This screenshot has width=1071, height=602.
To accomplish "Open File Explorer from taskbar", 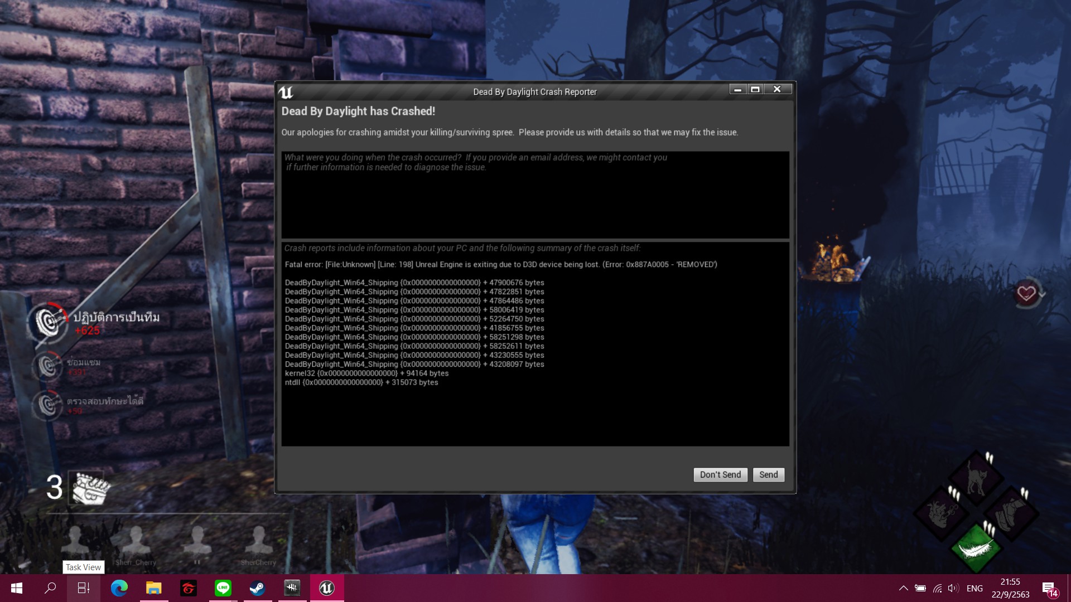I will pos(154,588).
